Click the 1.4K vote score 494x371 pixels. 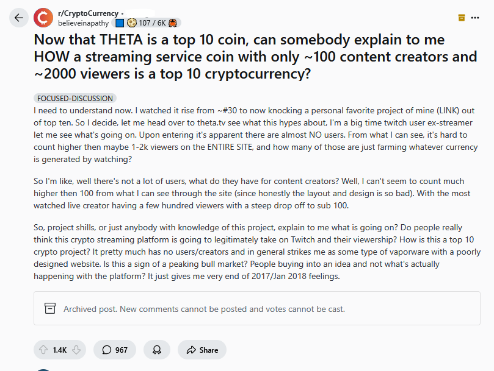[x=60, y=350]
